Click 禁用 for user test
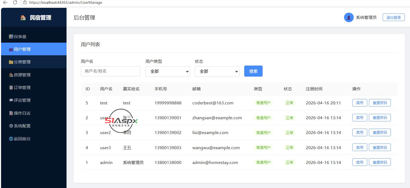This screenshot has height=188, width=410. [x=360, y=103]
